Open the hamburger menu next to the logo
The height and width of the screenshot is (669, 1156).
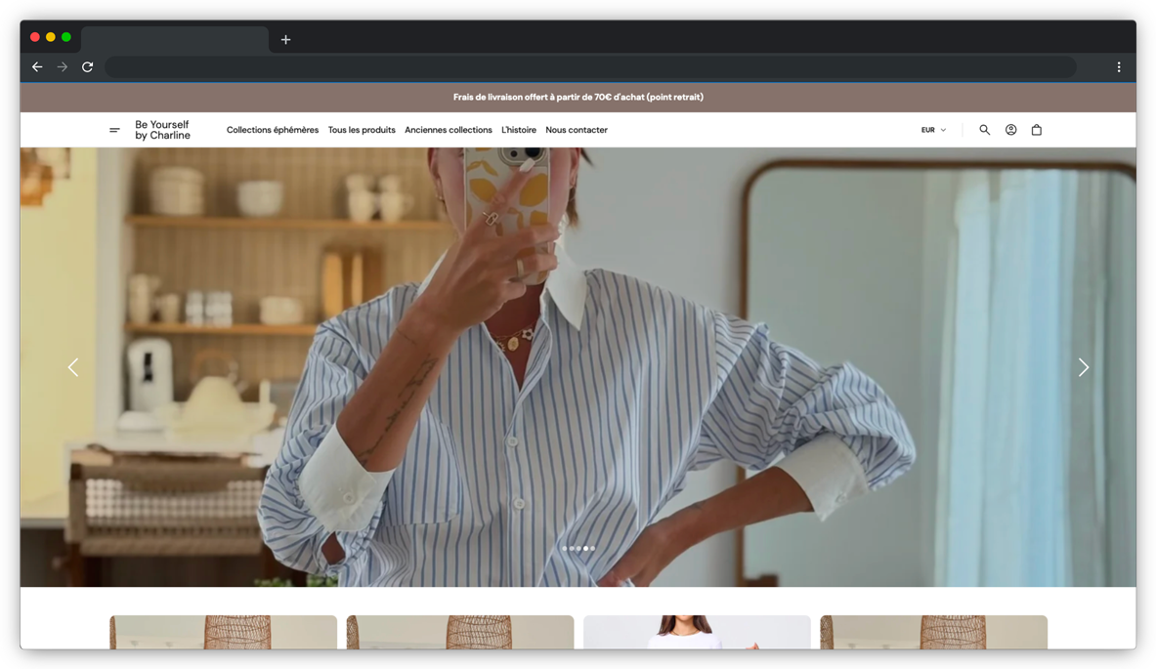coord(114,130)
